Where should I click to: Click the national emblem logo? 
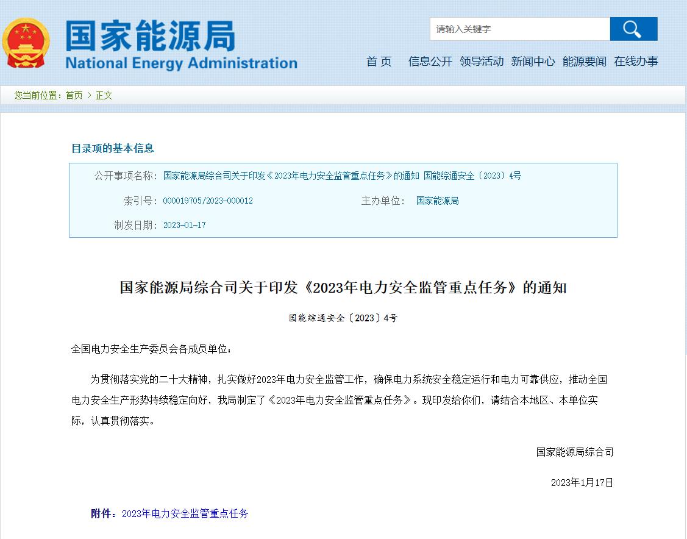click(x=26, y=43)
